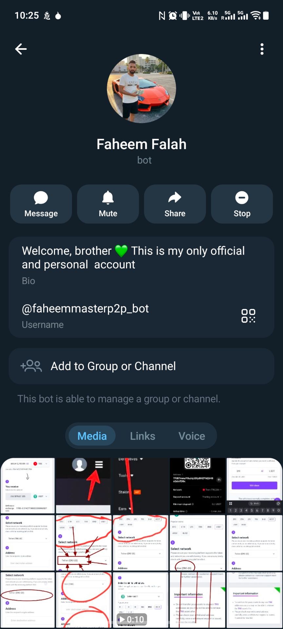Open the three-dot overflow menu
This screenshot has height=629, width=283.
[x=262, y=49]
